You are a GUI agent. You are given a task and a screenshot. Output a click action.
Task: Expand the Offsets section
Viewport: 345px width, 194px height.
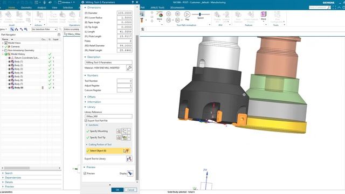click(85, 97)
